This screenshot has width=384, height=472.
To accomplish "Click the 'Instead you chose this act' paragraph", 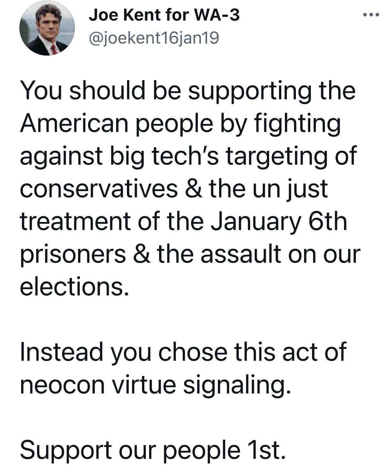I will (x=183, y=368).
